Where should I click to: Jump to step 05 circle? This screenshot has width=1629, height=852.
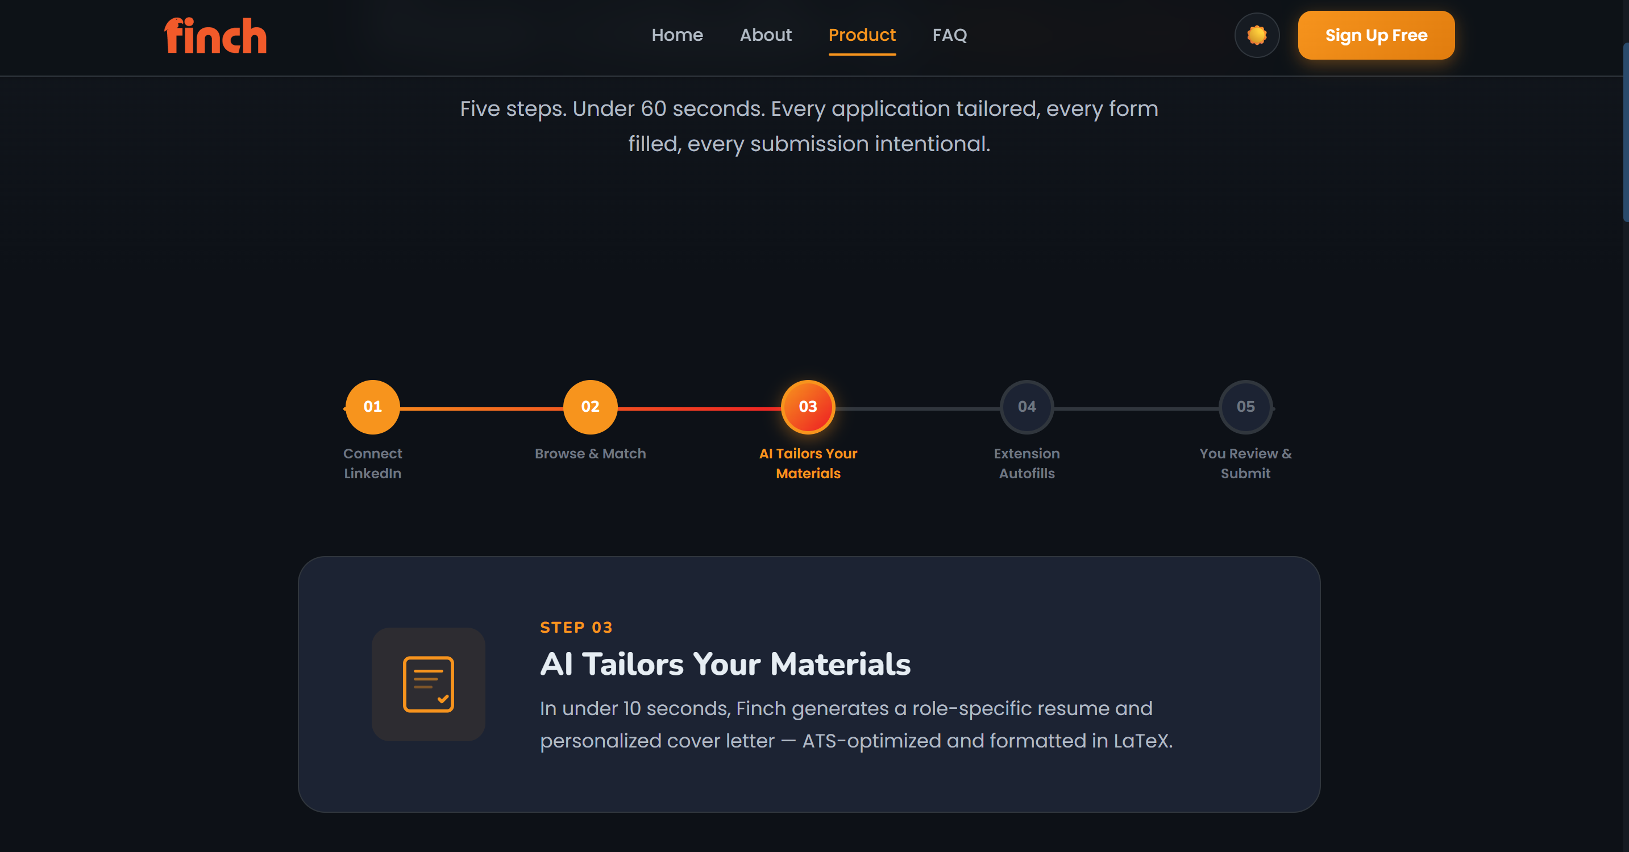click(1245, 407)
